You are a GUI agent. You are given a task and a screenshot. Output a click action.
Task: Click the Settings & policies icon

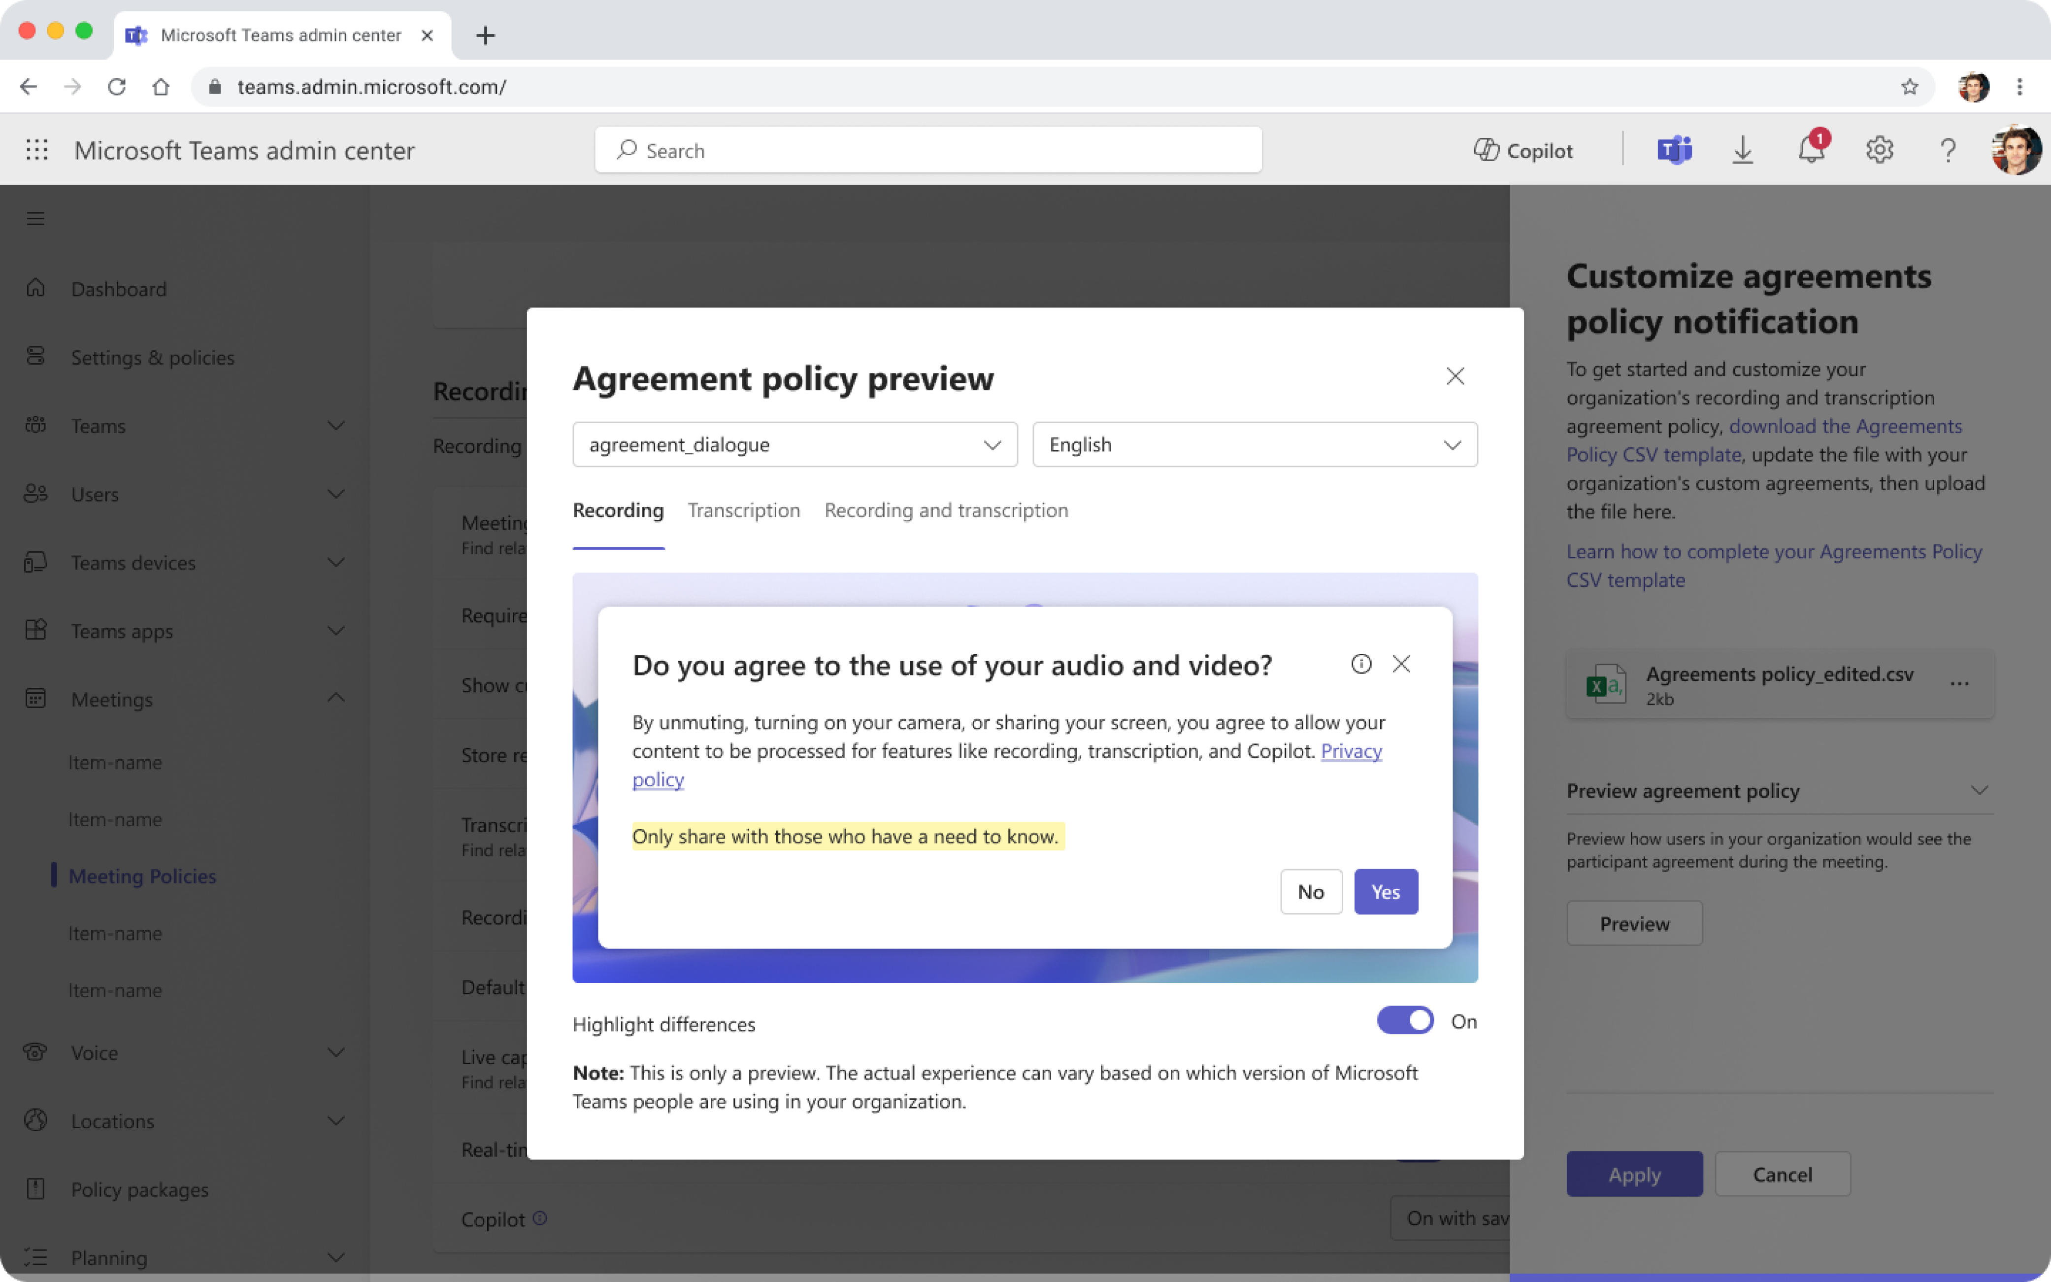pyautogui.click(x=35, y=356)
